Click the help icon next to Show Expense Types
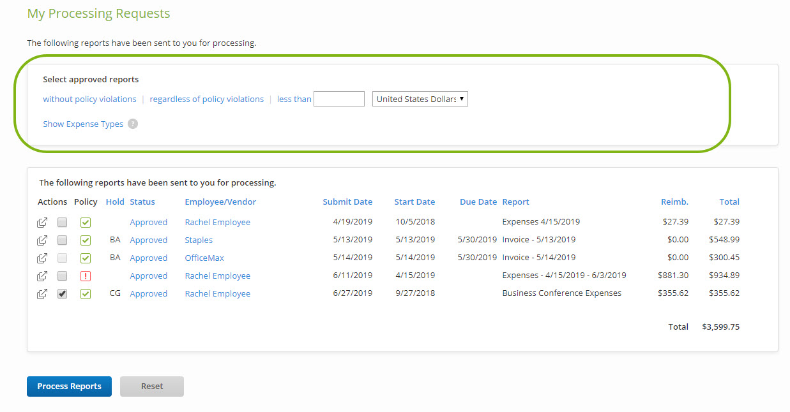 tap(133, 124)
